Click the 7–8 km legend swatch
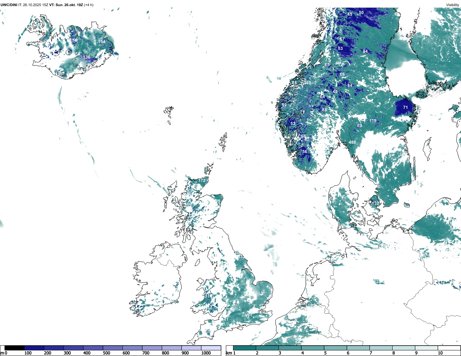 pos(381,348)
